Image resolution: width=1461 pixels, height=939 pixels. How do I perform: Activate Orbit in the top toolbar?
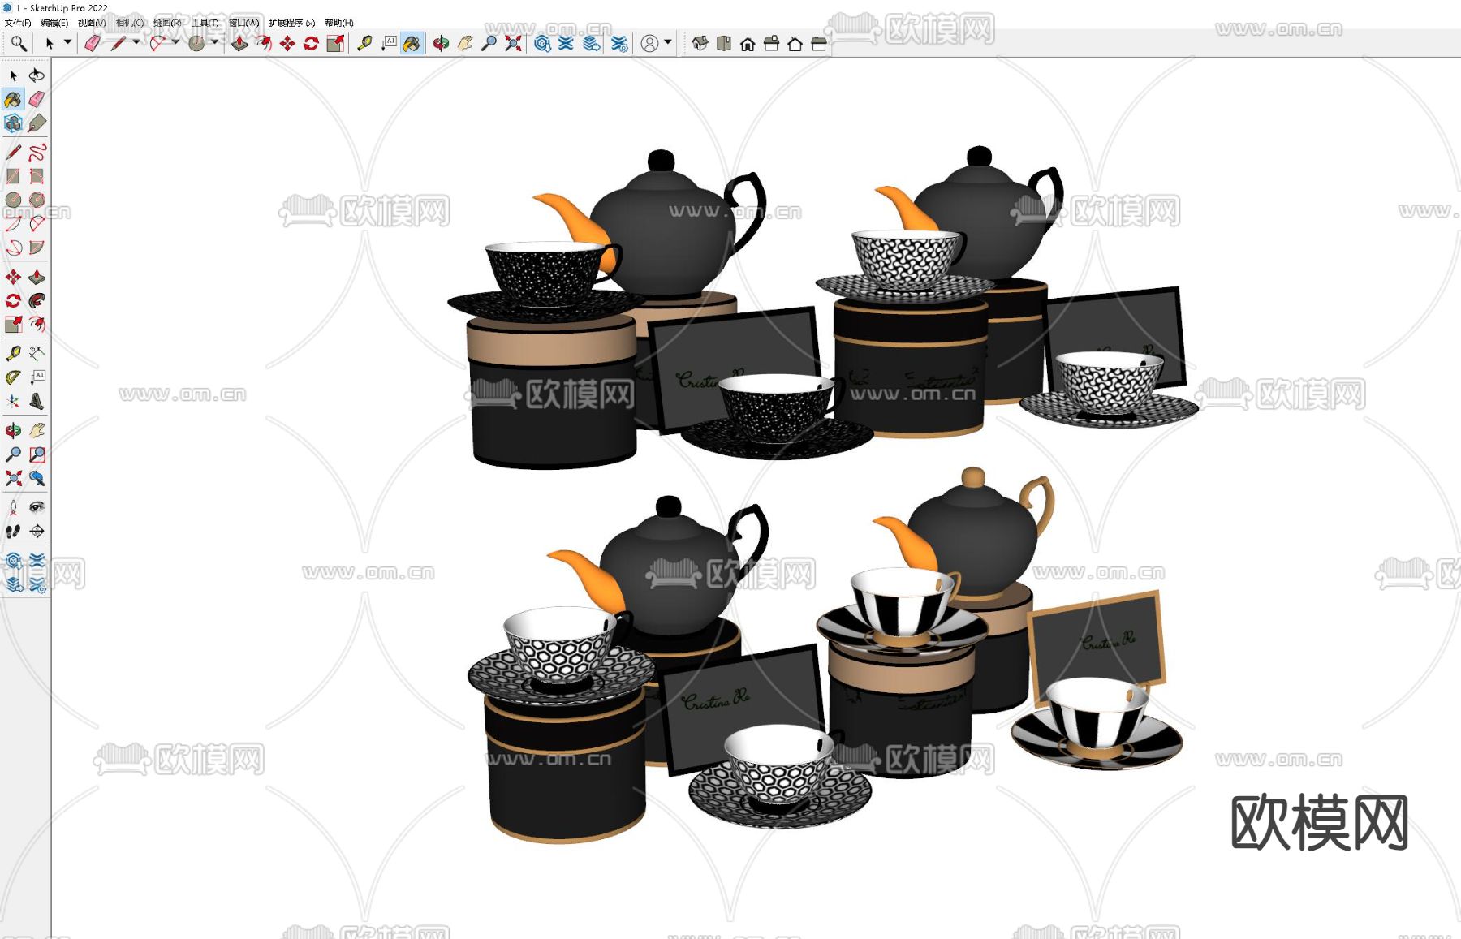(x=441, y=44)
